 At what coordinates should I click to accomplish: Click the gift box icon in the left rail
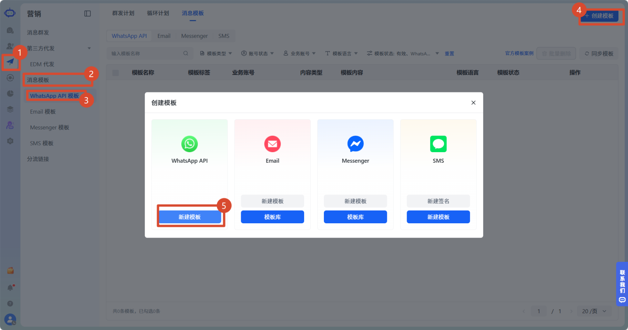(10, 271)
